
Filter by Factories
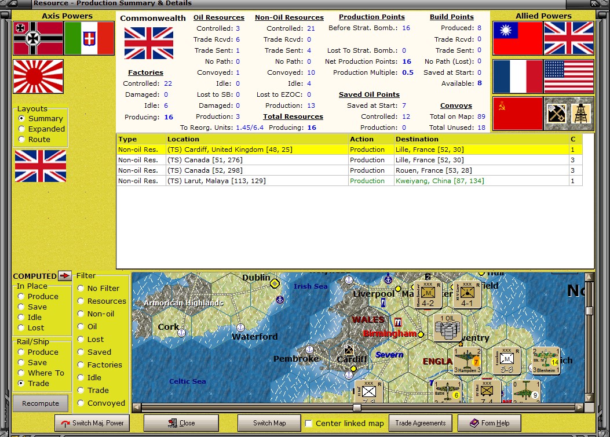[x=100, y=365]
